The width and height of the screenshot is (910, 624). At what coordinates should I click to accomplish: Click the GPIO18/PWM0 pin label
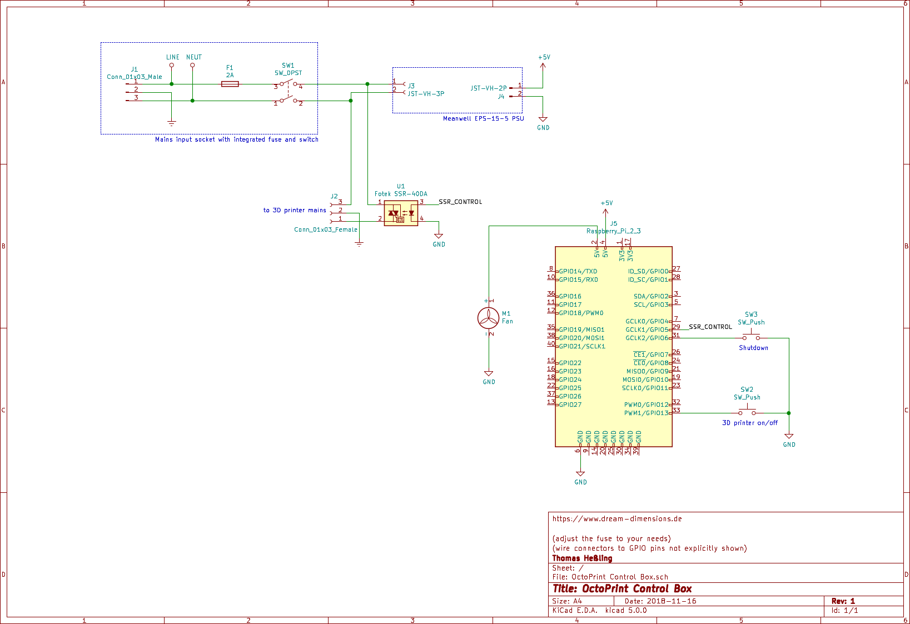click(581, 313)
